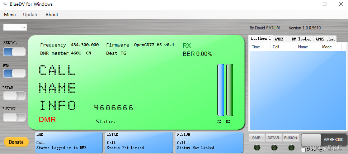
Task: Toggle the DMR mode switch
Action: 14,73
